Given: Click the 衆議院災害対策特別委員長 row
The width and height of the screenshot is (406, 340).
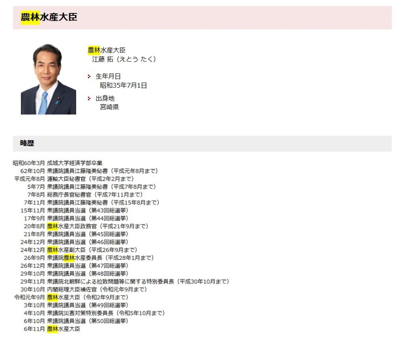Looking at the screenshot, I should 94,313.
